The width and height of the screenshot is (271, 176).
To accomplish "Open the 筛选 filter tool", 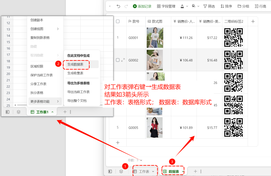I will pos(209,6).
